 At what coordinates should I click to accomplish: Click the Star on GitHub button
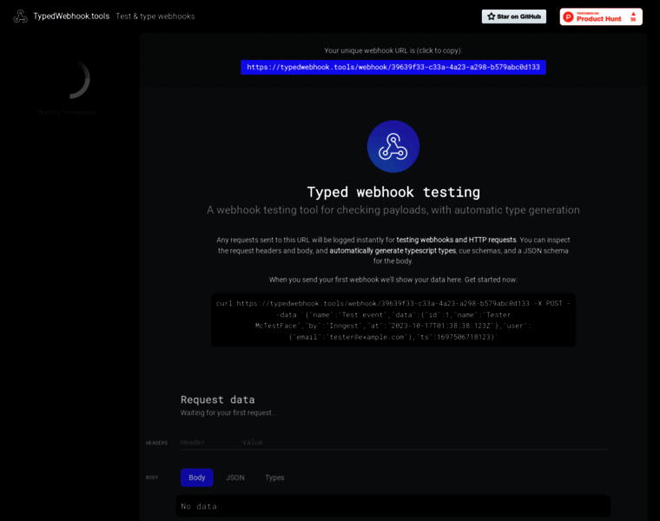[514, 16]
